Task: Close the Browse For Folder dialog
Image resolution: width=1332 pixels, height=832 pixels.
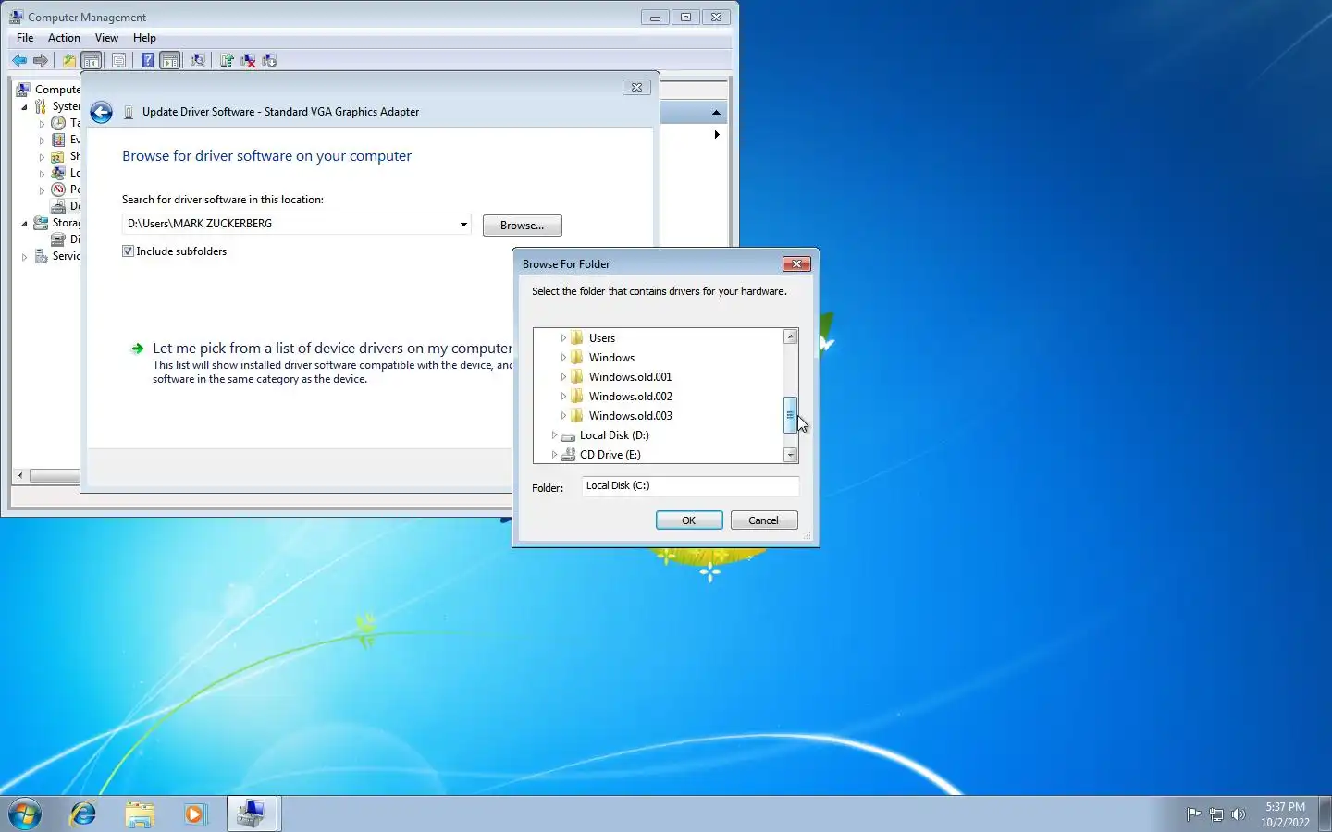Action: (x=796, y=264)
